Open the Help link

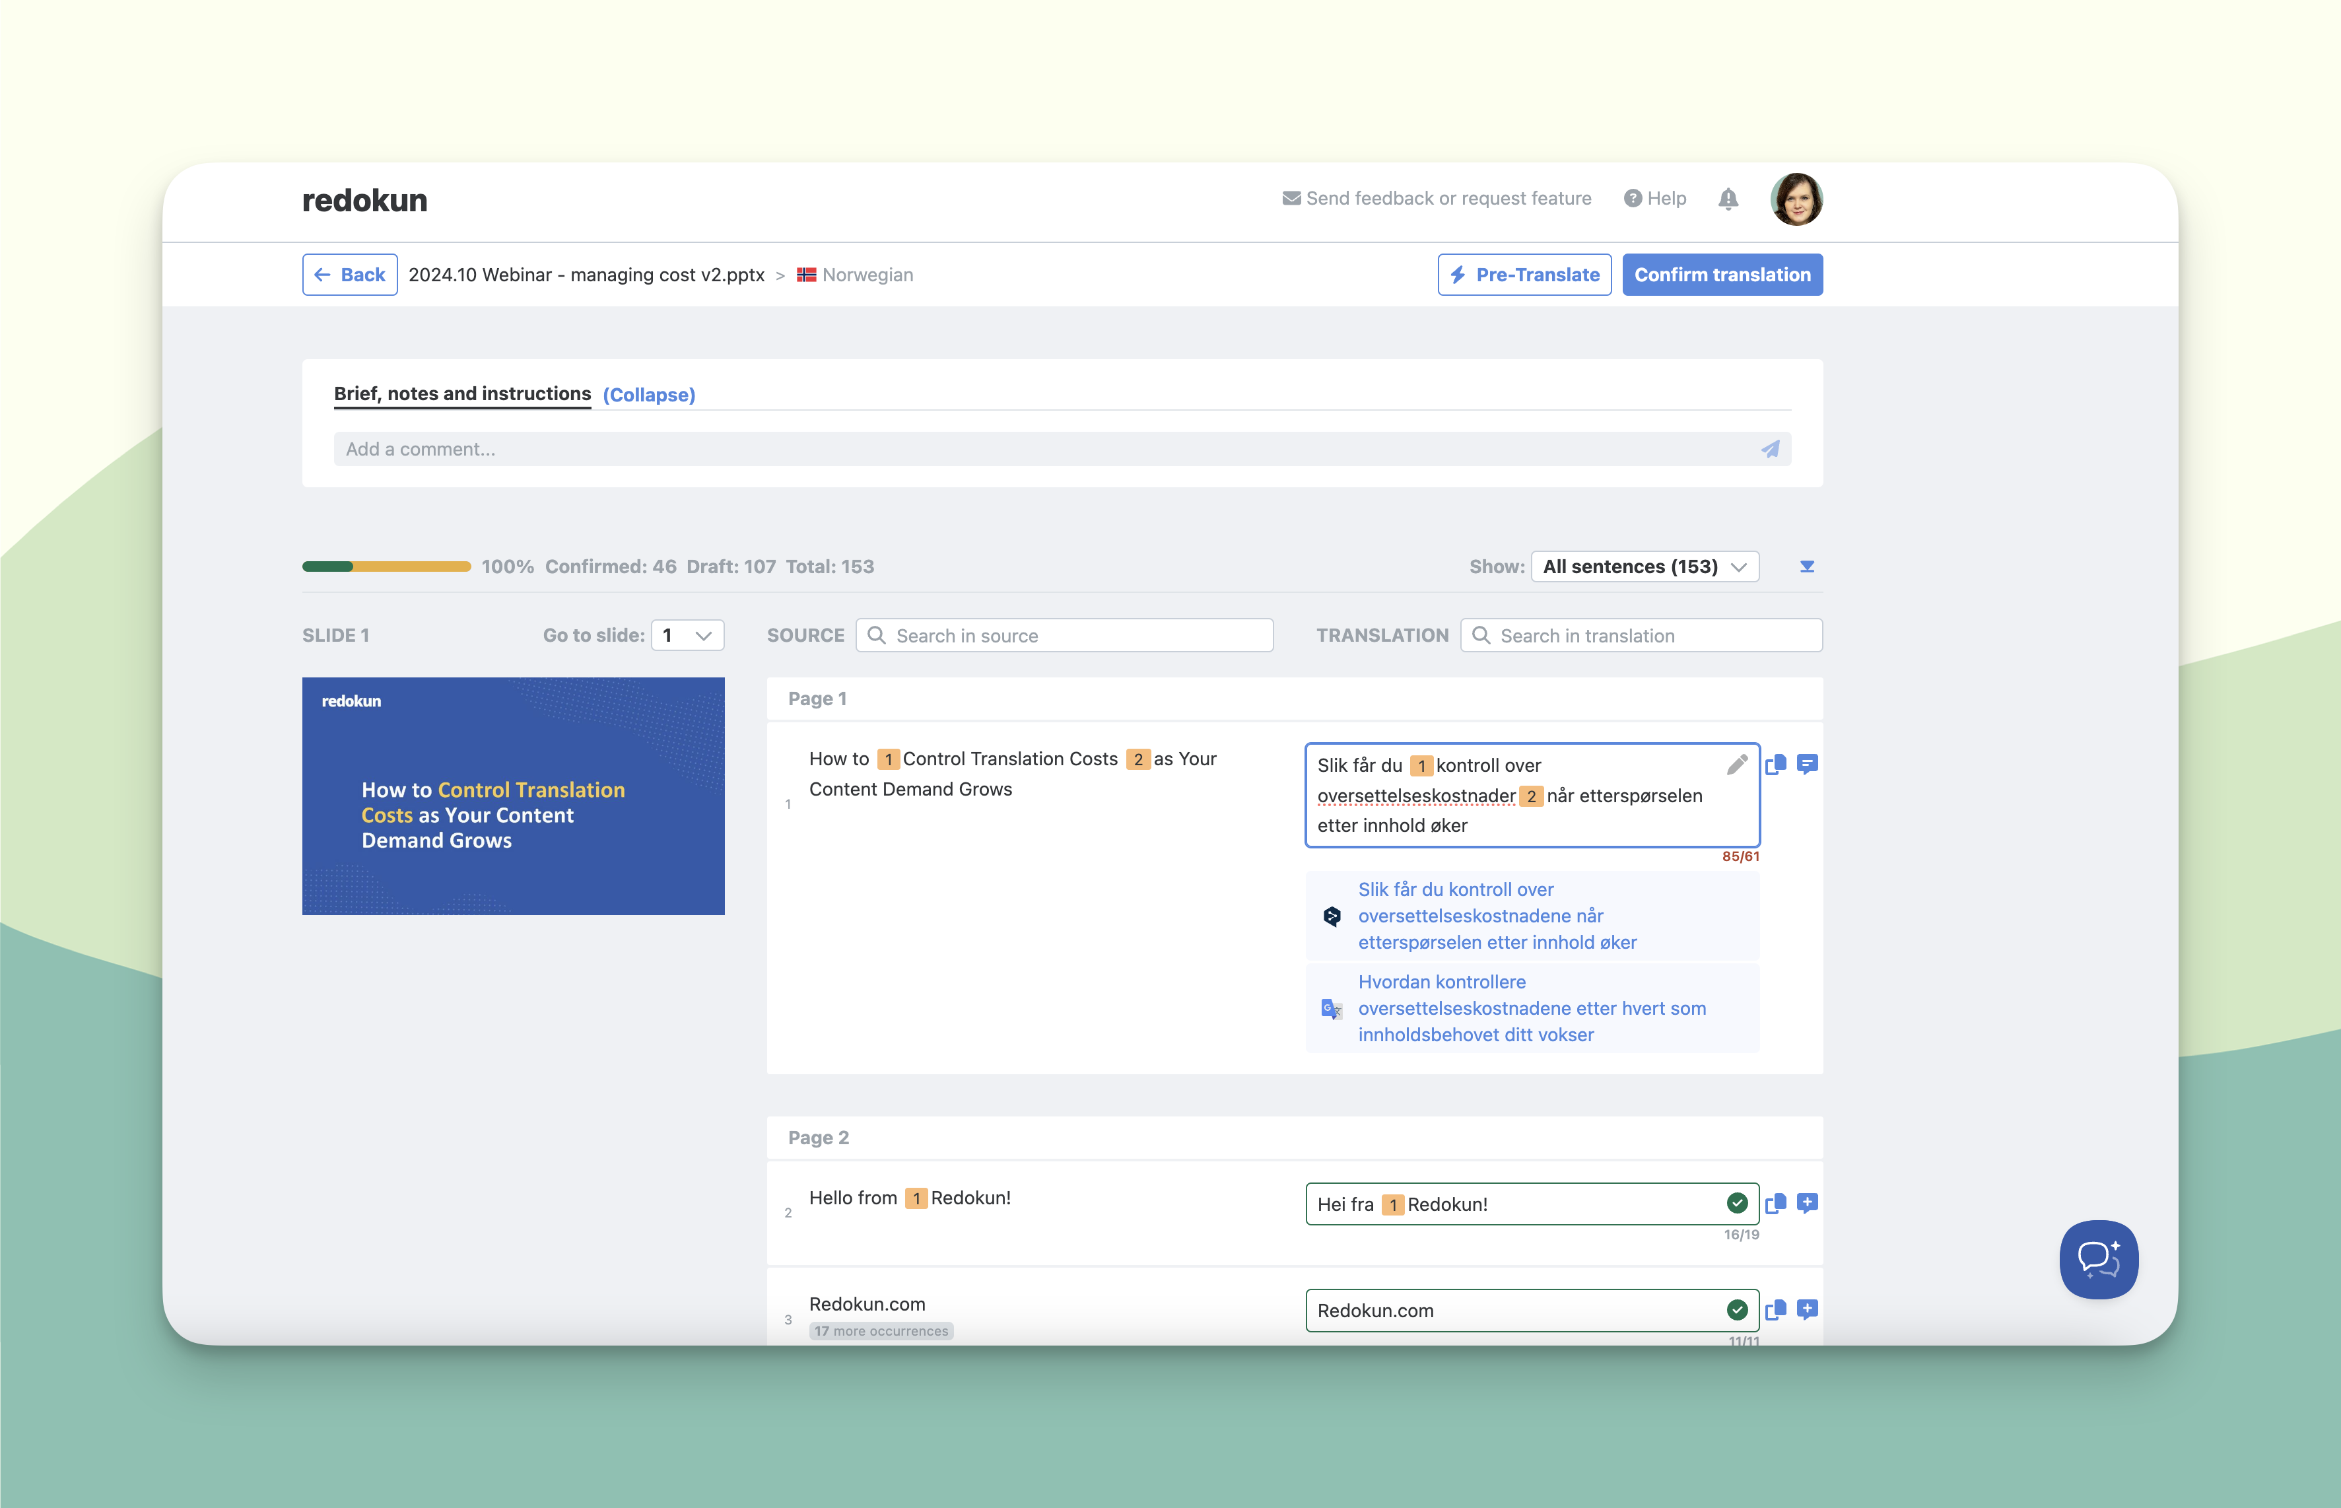(x=1654, y=198)
